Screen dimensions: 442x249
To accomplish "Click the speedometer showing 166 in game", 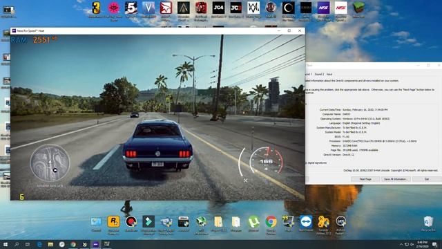I will pos(266,161).
